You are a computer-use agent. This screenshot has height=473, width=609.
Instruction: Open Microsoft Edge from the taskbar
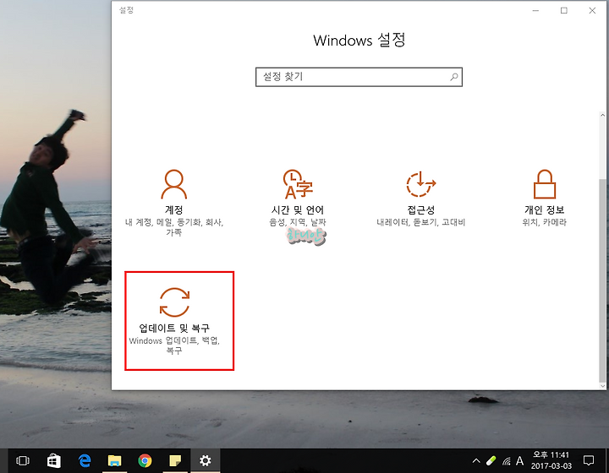tap(85, 460)
